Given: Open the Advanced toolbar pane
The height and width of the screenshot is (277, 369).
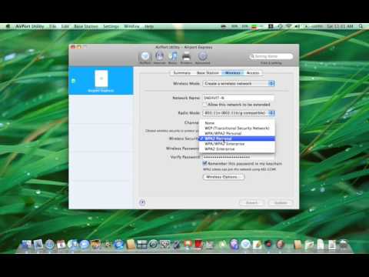Looking at the screenshot, I should [202, 58].
